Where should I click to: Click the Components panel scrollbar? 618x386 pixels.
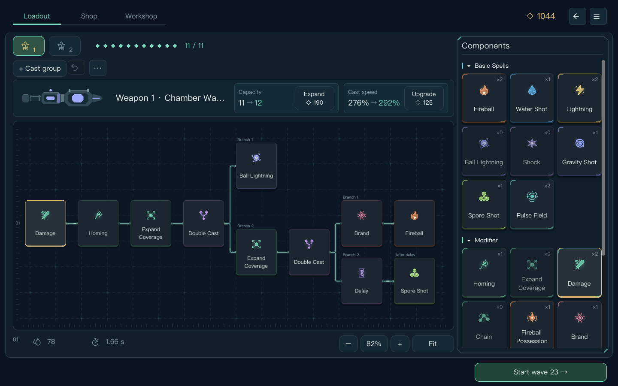[x=603, y=158]
